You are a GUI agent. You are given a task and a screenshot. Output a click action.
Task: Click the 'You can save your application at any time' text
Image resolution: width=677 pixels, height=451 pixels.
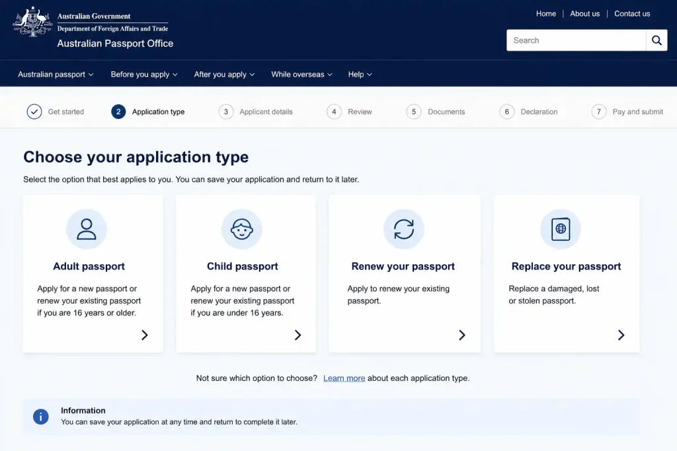click(179, 422)
